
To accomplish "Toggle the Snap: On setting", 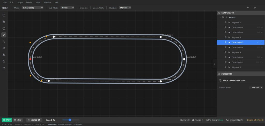I will [x=84, y=8].
